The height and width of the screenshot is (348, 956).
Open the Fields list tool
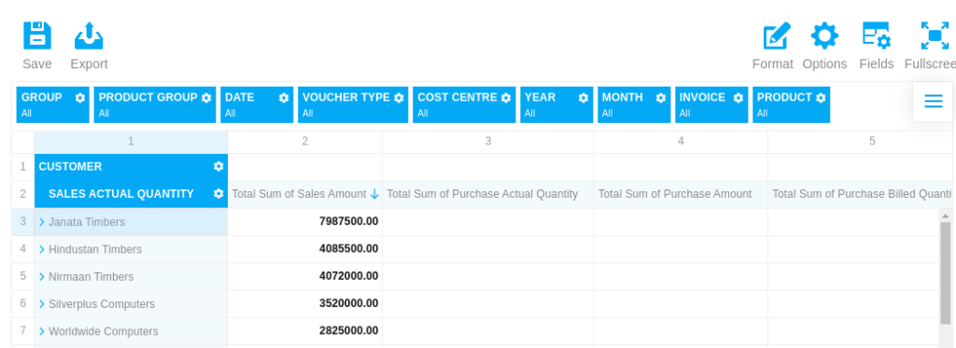pos(876,35)
